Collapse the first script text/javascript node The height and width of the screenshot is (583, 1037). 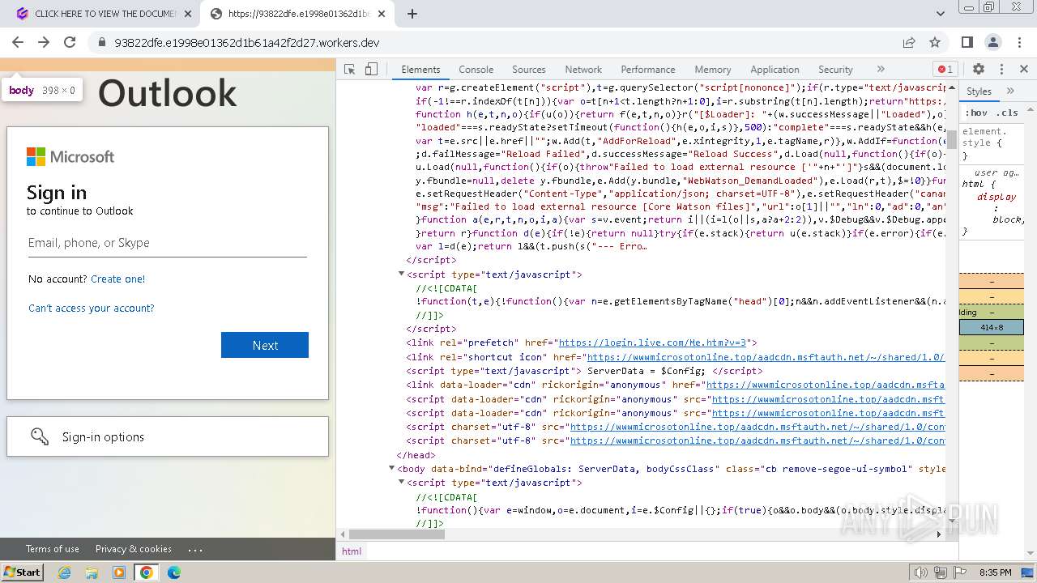pos(401,274)
